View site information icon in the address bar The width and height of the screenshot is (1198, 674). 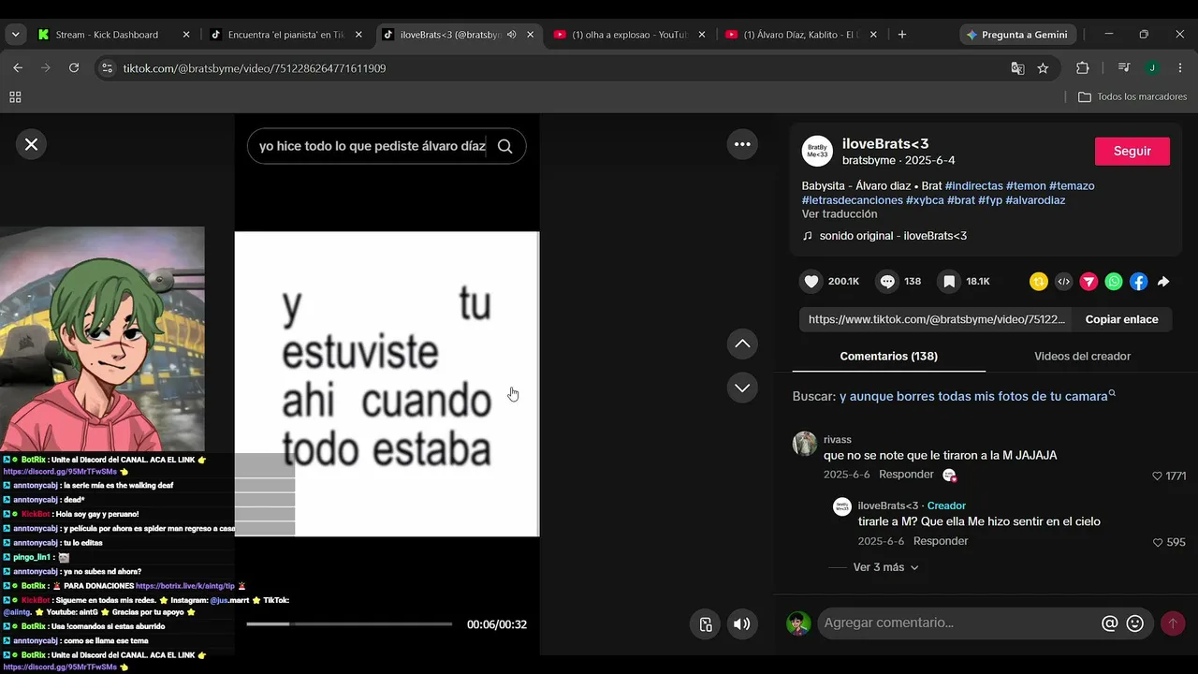point(107,68)
